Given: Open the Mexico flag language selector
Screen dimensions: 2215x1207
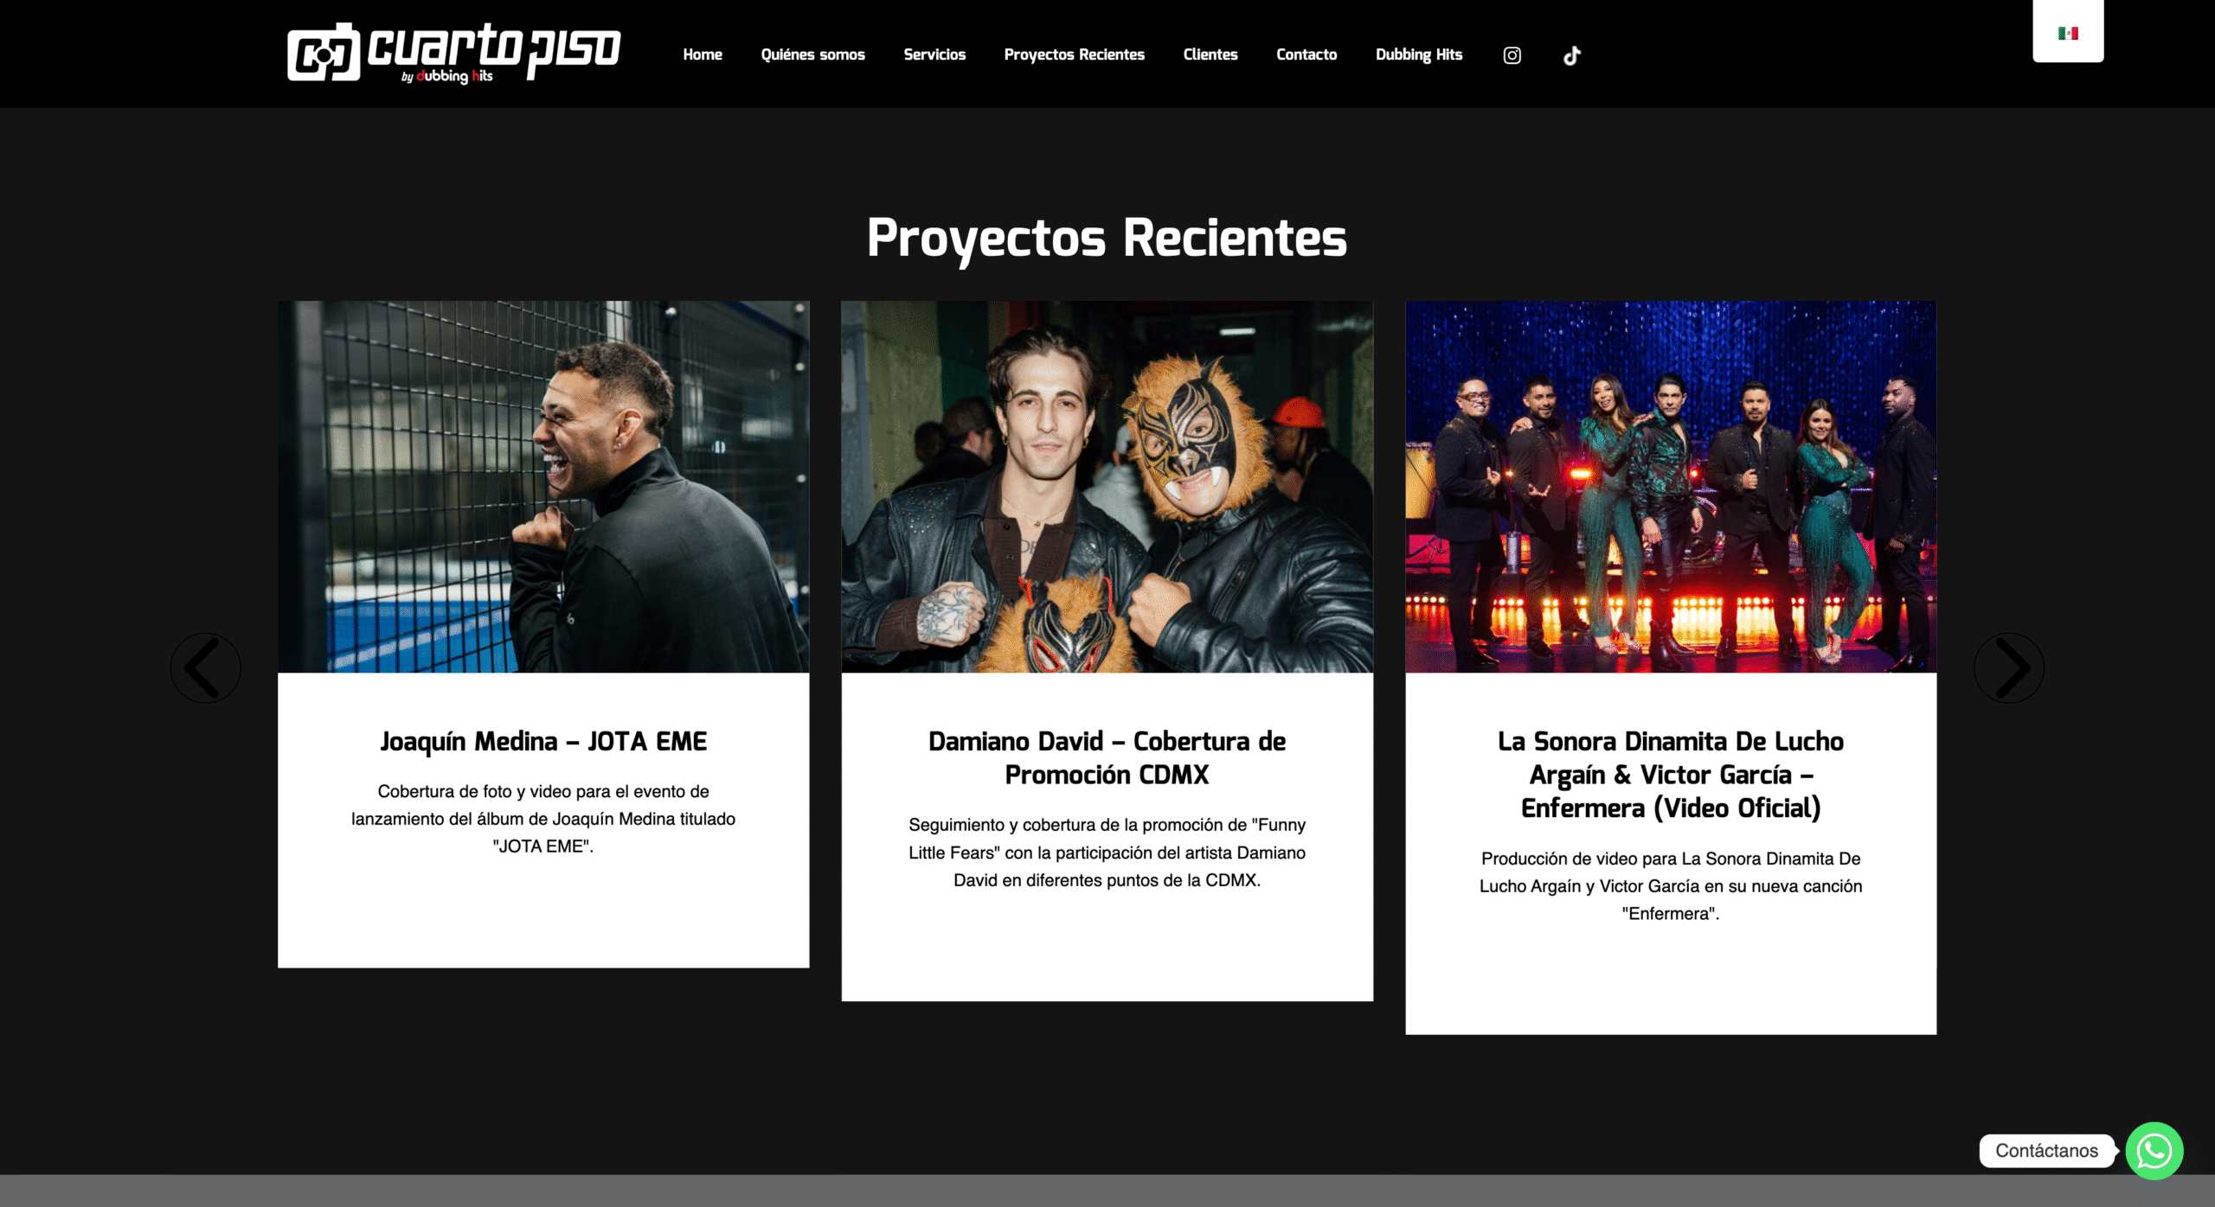Looking at the screenshot, I should [2068, 33].
